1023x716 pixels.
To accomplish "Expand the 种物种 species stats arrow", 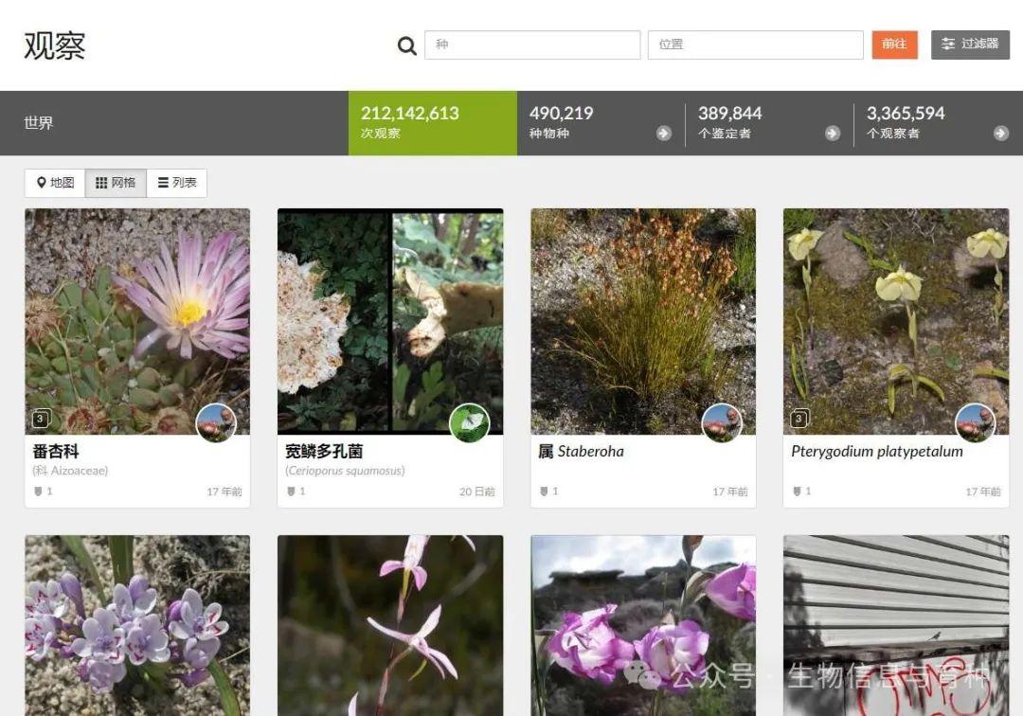I will point(665,133).
